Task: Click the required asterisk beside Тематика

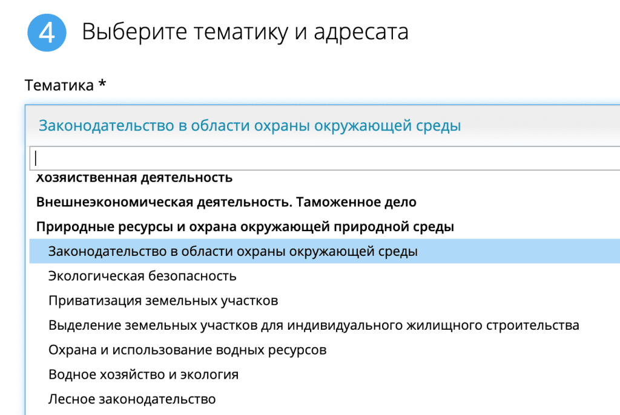Action: click(102, 85)
